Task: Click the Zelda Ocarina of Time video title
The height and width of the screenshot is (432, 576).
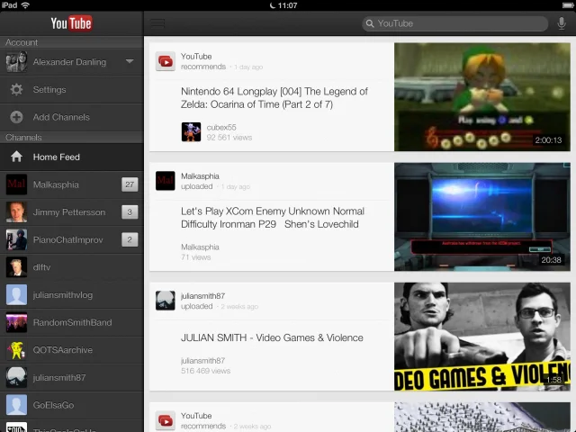Action: pos(274,97)
